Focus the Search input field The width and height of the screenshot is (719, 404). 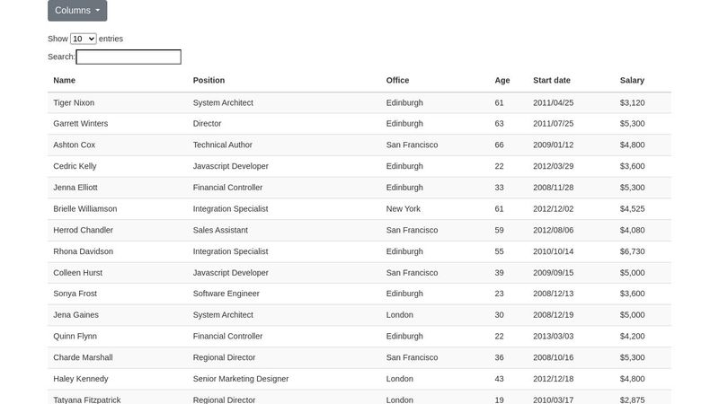(129, 57)
